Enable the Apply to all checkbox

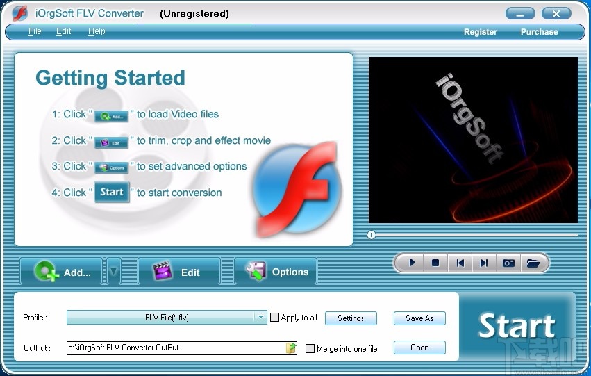tap(275, 318)
